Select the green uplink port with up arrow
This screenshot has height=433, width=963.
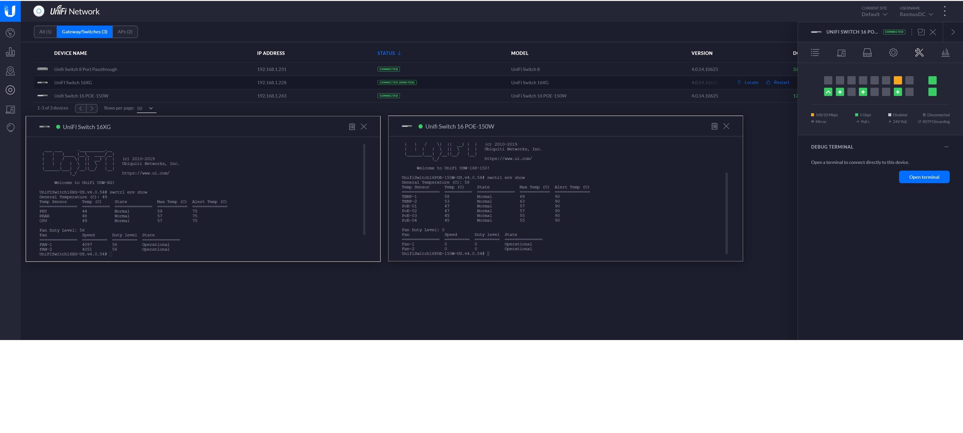click(x=828, y=92)
